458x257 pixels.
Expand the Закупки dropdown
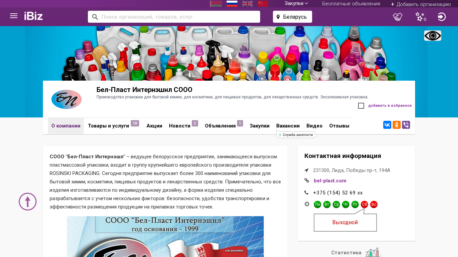pos(296,3)
